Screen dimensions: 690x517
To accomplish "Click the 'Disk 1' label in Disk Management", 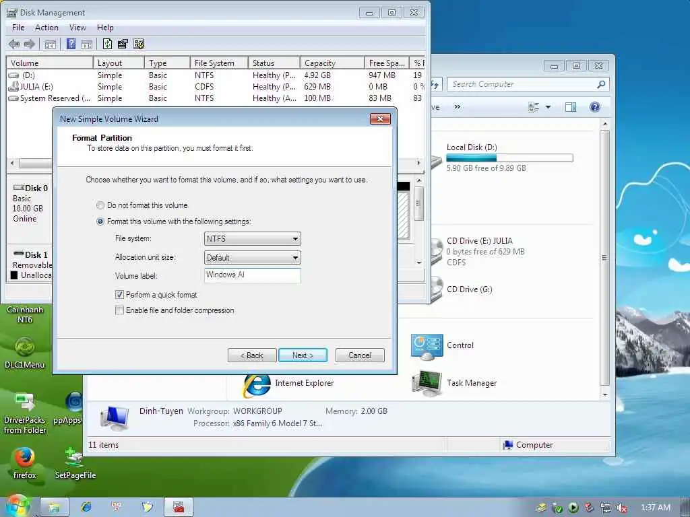I will (36, 255).
